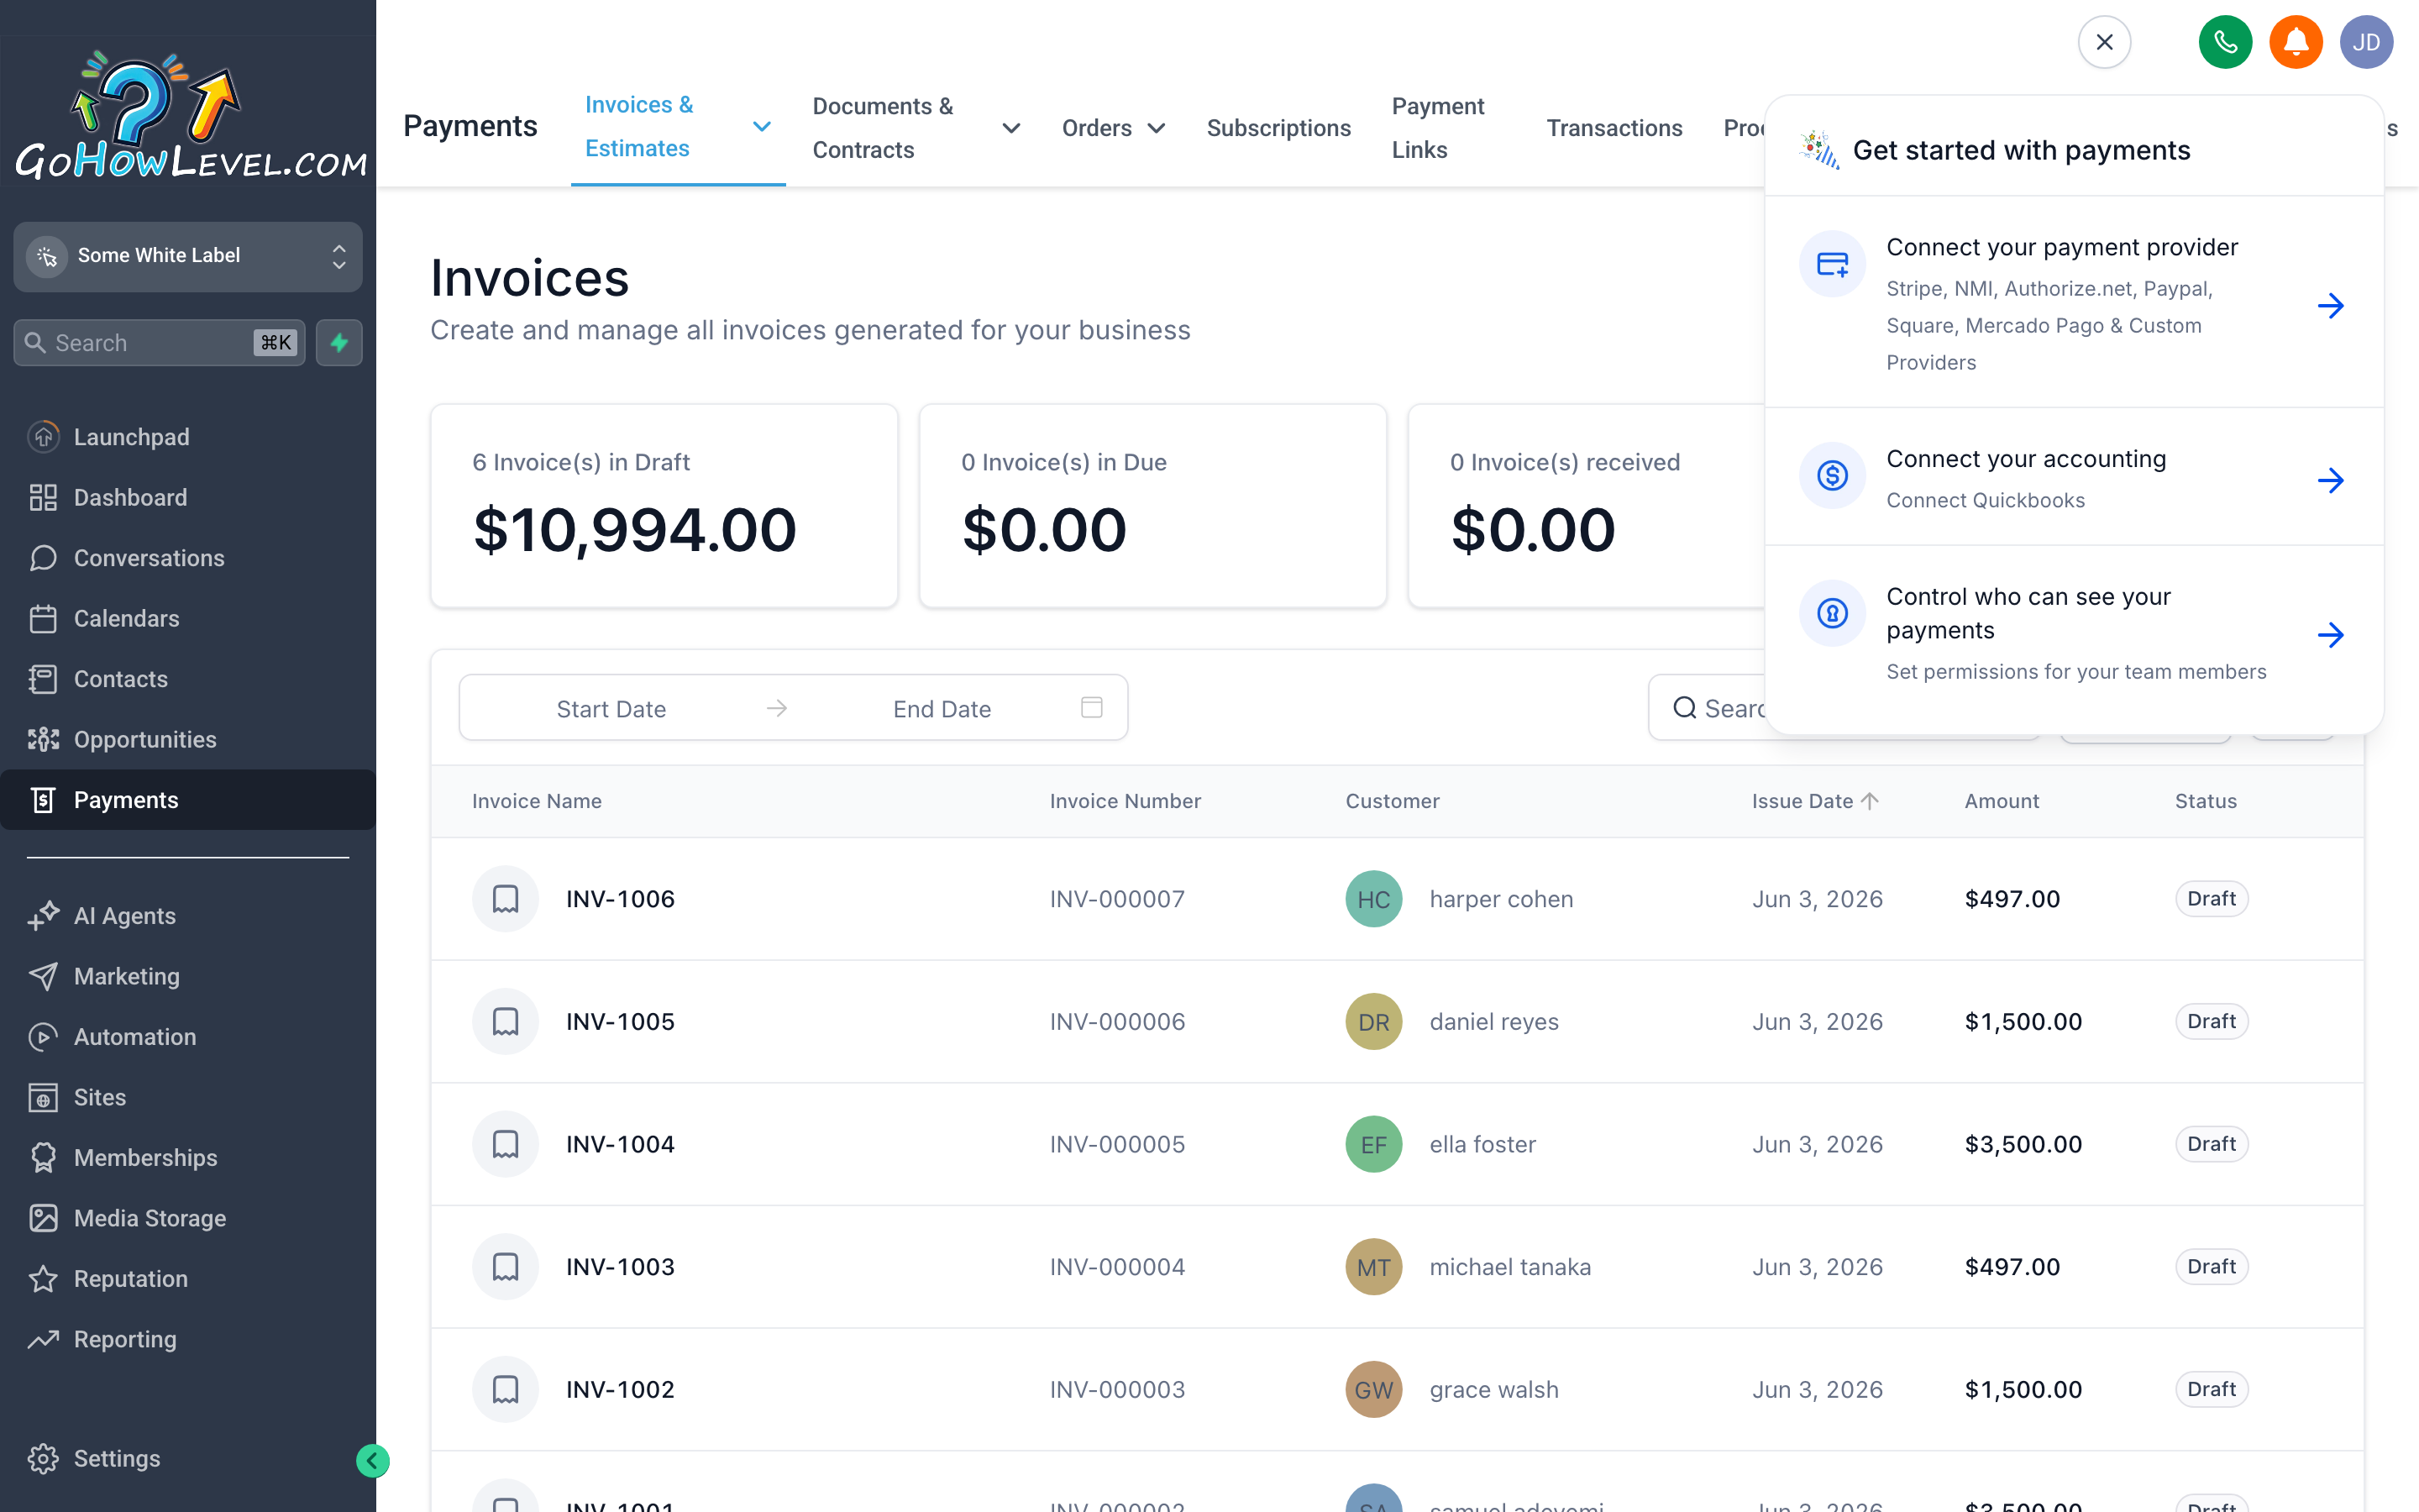The width and height of the screenshot is (2419, 1512).
Task: Select Payments in the sidebar
Action: coord(188,800)
